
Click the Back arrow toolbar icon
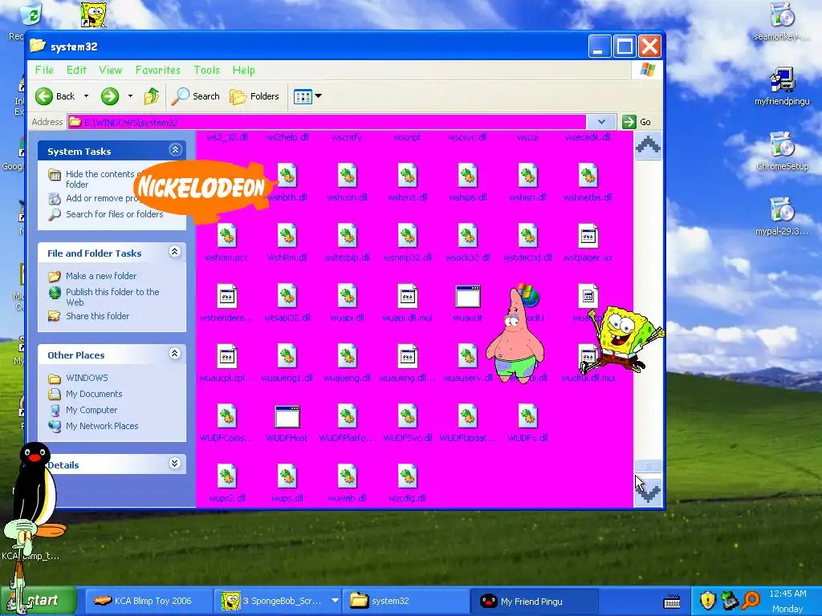pos(44,96)
